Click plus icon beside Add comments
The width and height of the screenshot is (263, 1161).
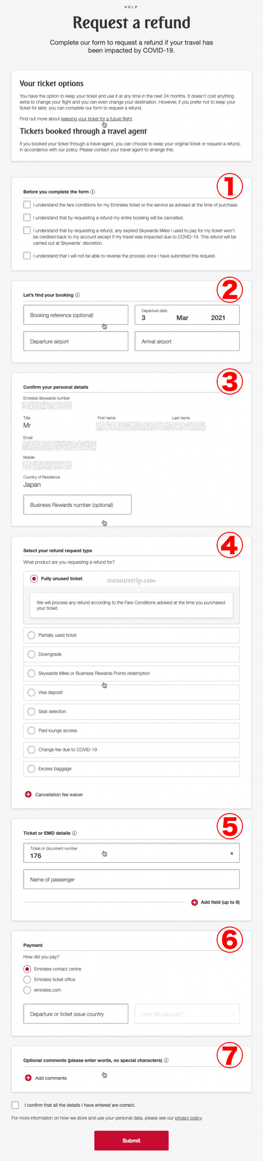click(28, 1078)
